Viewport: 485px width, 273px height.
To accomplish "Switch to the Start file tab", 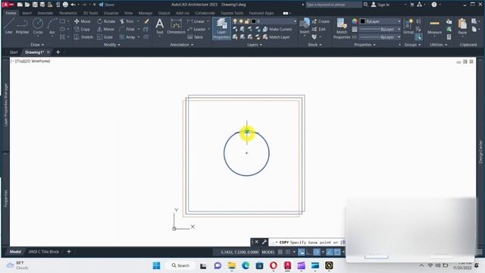I will (x=14, y=52).
